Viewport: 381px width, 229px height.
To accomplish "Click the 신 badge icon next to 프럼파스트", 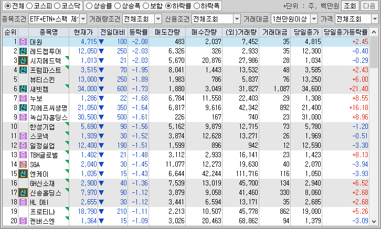I will click(x=23, y=70).
